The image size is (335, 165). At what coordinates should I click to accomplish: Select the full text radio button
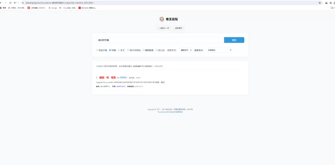[119, 50]
